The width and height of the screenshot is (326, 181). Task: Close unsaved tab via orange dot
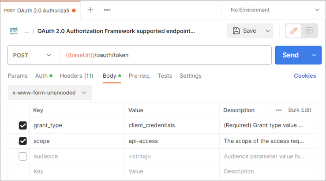[74, 10]
